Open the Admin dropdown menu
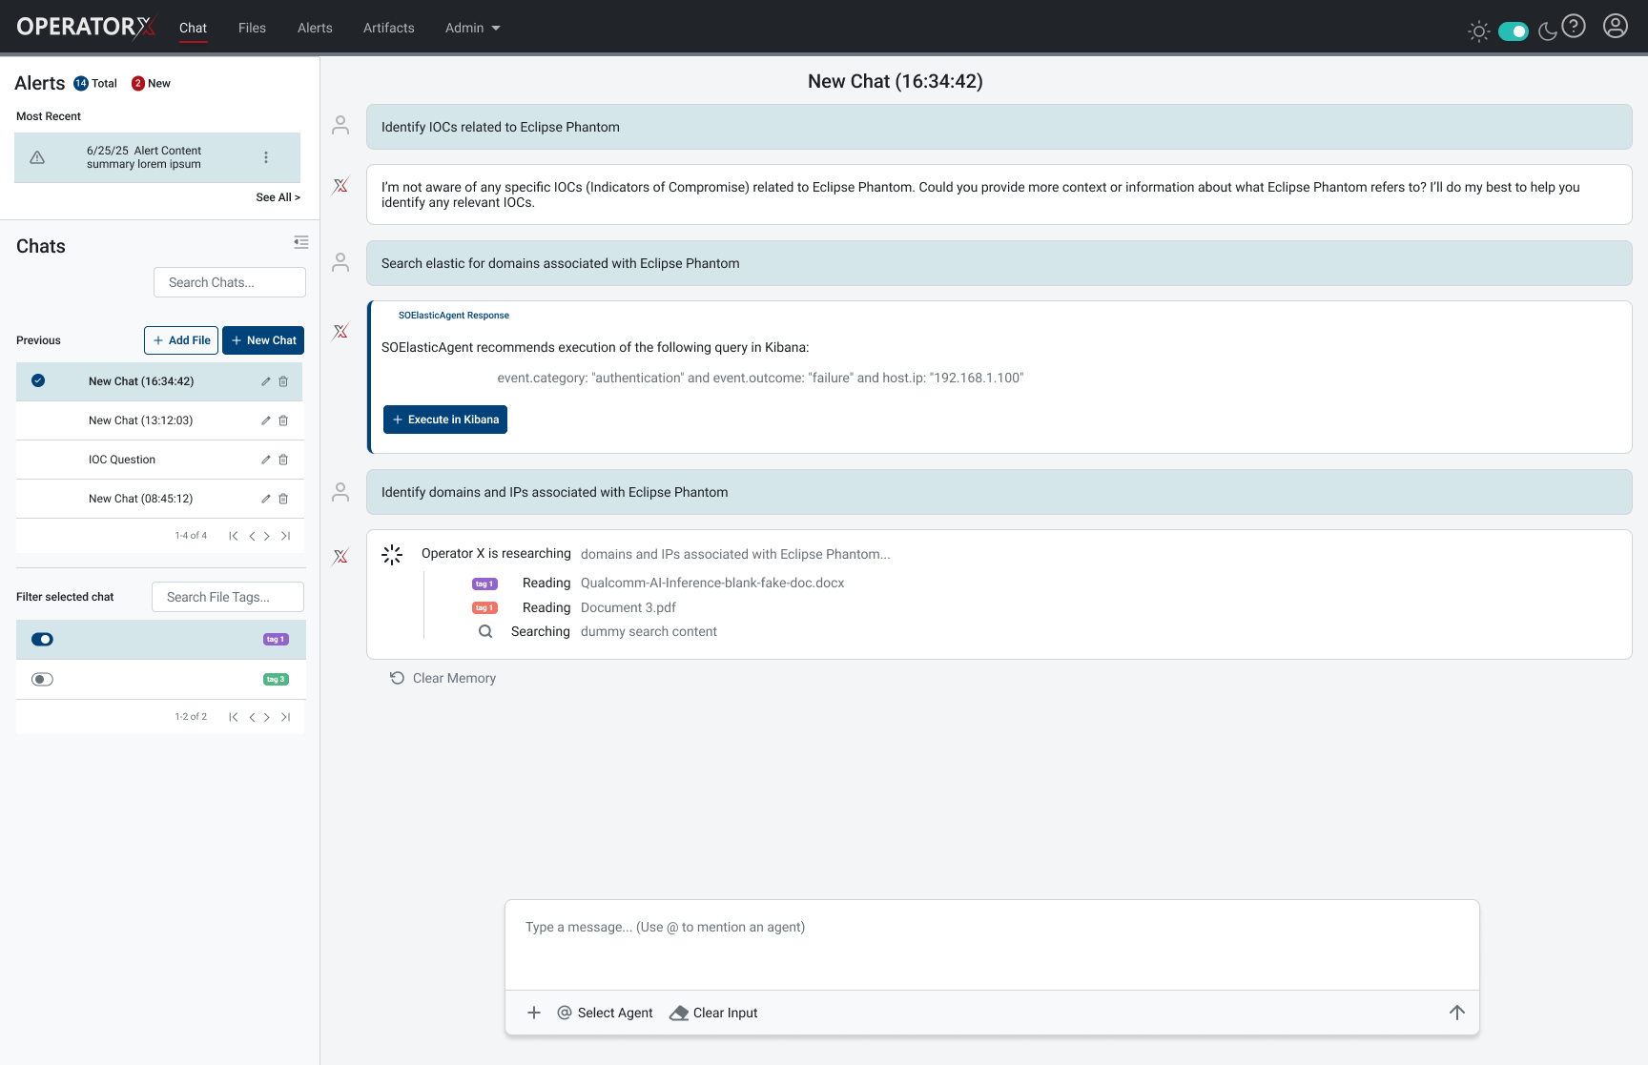This screenshot has width=1648, height=1065. 472,29
